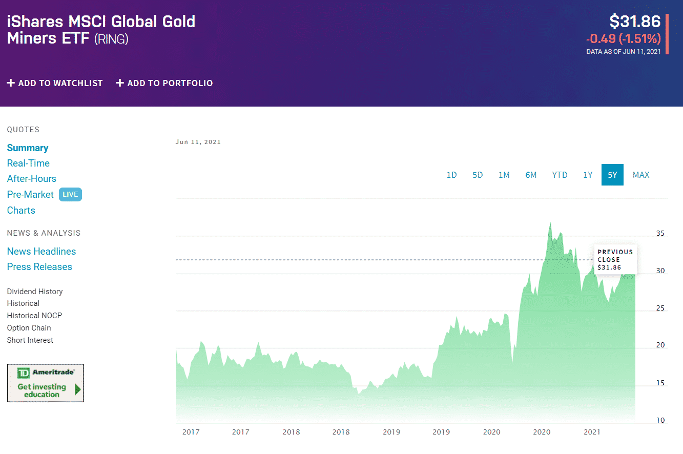Select the active 5Y range tab
Screen dimensions: 683x454
[x=612, y=175]
